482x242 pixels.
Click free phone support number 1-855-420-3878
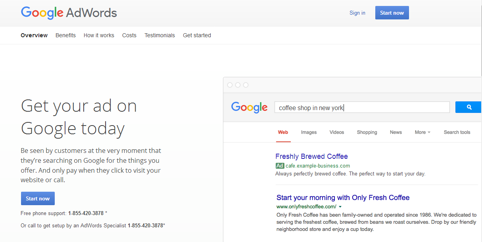86,213
